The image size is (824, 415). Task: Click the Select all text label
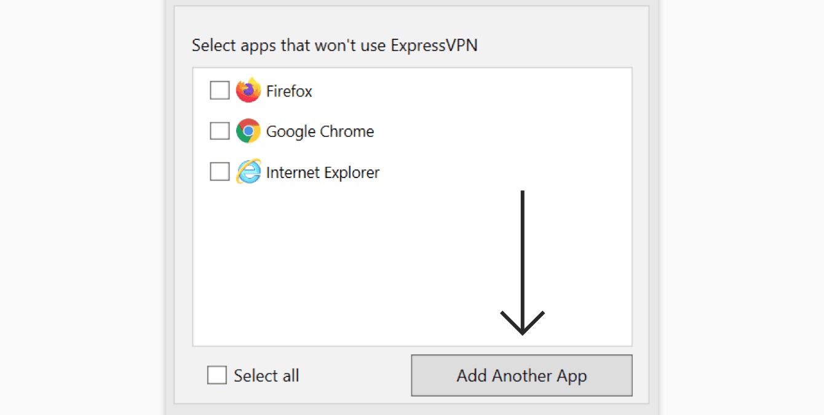click(x=266, y=376)
